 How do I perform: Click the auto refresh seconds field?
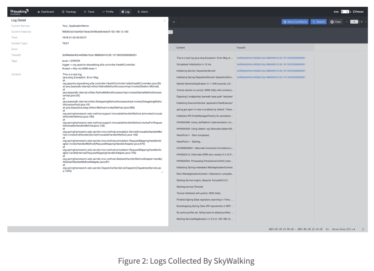(x=345, y=12)
